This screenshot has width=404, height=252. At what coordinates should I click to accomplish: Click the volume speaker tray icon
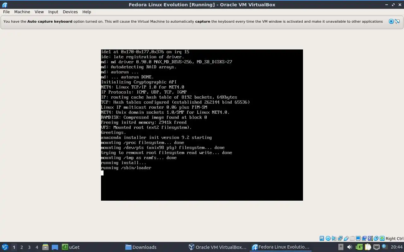pyautogui.click(x=350, y=247)
